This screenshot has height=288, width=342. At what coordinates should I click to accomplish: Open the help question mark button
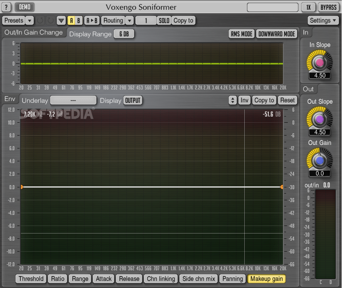click(x=6, y=7)
